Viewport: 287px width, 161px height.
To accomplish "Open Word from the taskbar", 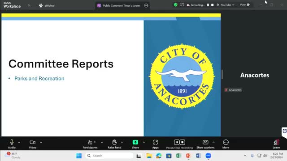I will [198, 156].
